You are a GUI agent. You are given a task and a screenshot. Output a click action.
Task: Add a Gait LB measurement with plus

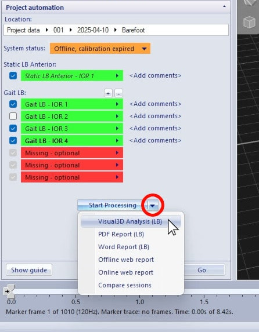(108, 93)
